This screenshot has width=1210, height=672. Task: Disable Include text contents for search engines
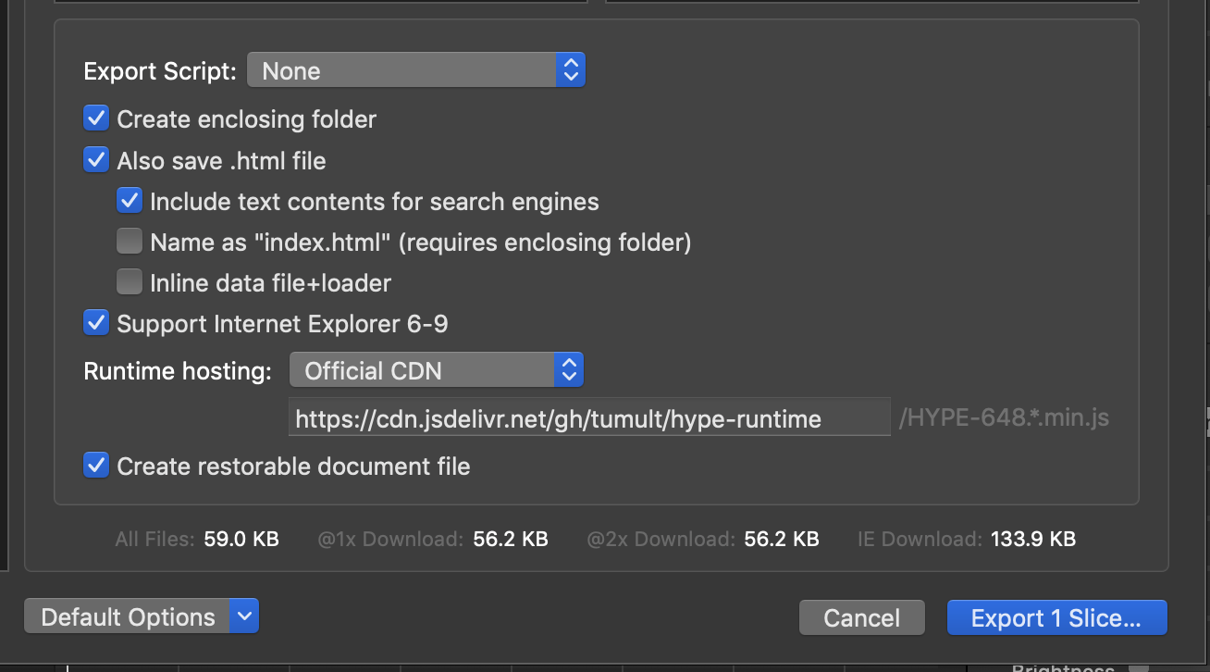[x=130, y=201]
